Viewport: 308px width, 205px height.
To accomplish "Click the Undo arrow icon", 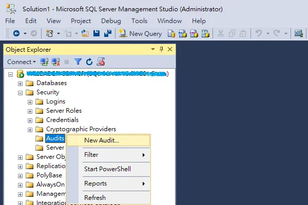I will pos(259,33).
